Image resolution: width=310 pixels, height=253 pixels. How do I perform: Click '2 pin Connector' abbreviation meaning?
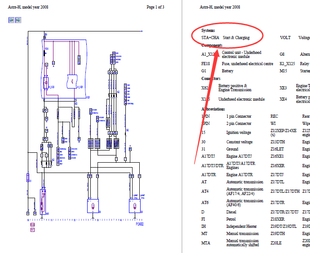point(239,124)
